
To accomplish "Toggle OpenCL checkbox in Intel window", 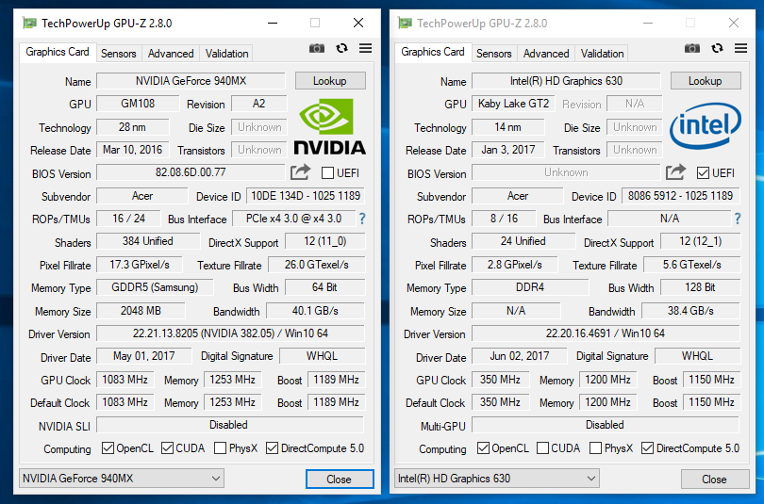I will pyautogui.click(x=483, y=448).
